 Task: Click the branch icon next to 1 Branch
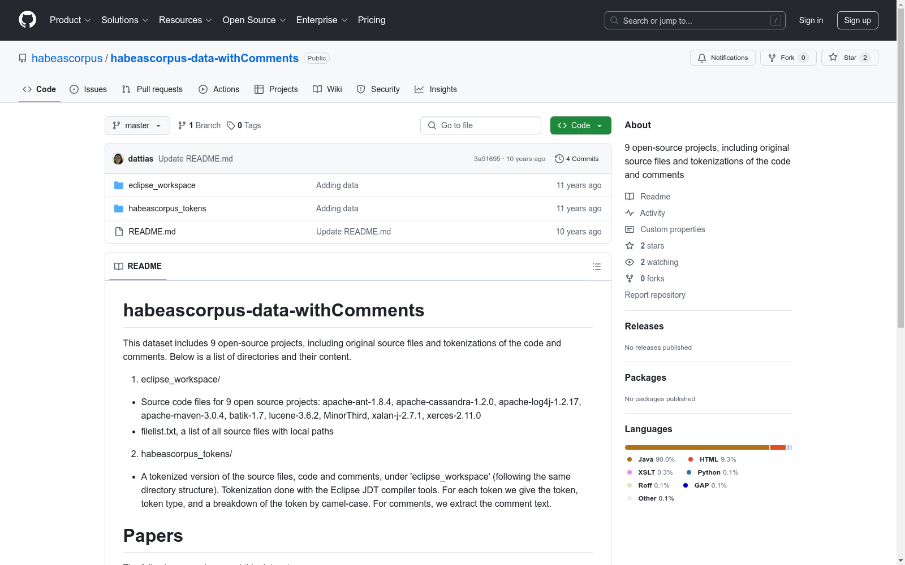point(182,125)
